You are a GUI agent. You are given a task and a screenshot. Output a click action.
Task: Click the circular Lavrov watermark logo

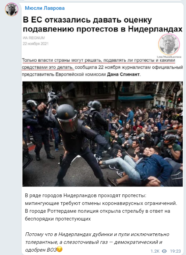click(169, 45)
